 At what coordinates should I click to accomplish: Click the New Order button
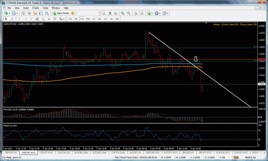coord(61,13)
